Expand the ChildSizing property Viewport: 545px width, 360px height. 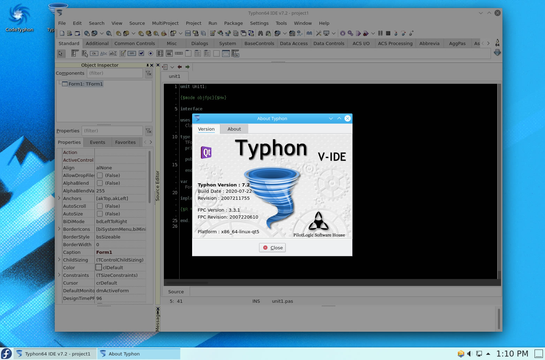point(59,259)
